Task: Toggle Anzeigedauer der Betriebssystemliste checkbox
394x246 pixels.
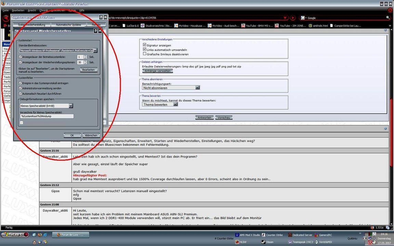Action: (x=21, y=57)
